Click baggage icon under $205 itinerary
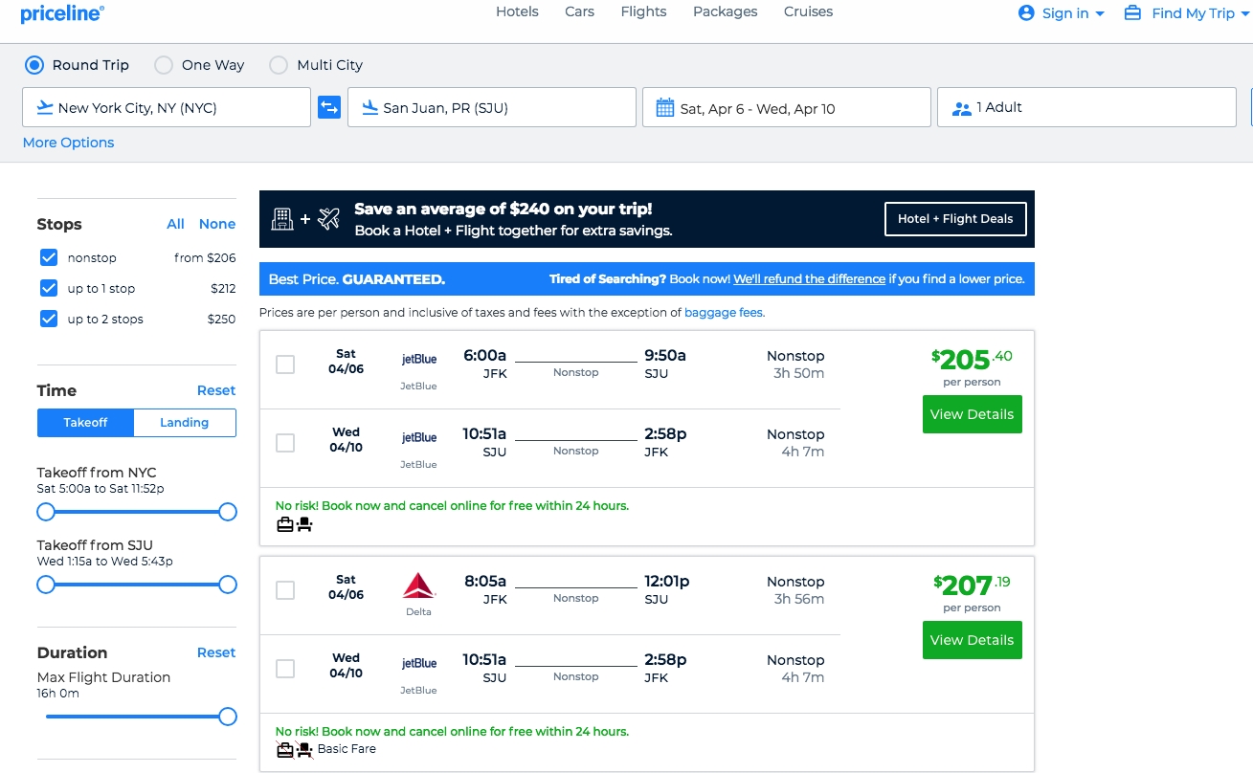The image size is (1253, 773). pyautogui.click(x=284, y=524)
